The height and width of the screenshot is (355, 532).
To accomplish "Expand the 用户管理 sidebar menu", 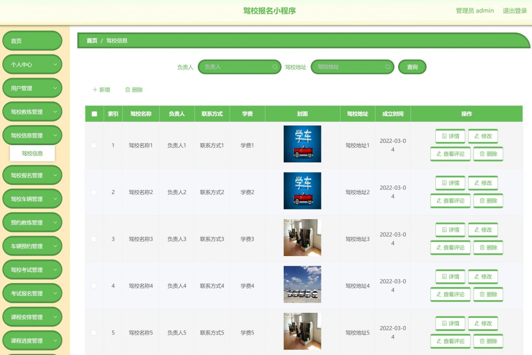I will click(32, 87).
